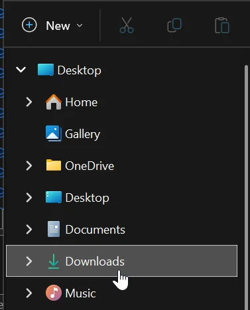Select the "Home" label text

pyautogui.click(x=81, y=102)
